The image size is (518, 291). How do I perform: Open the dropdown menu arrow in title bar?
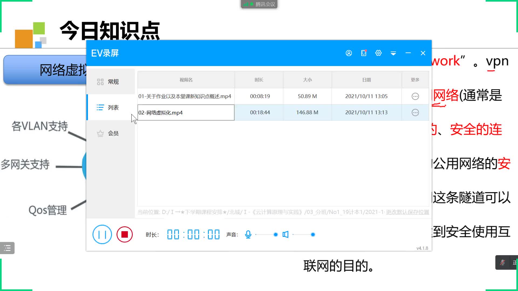393,53
